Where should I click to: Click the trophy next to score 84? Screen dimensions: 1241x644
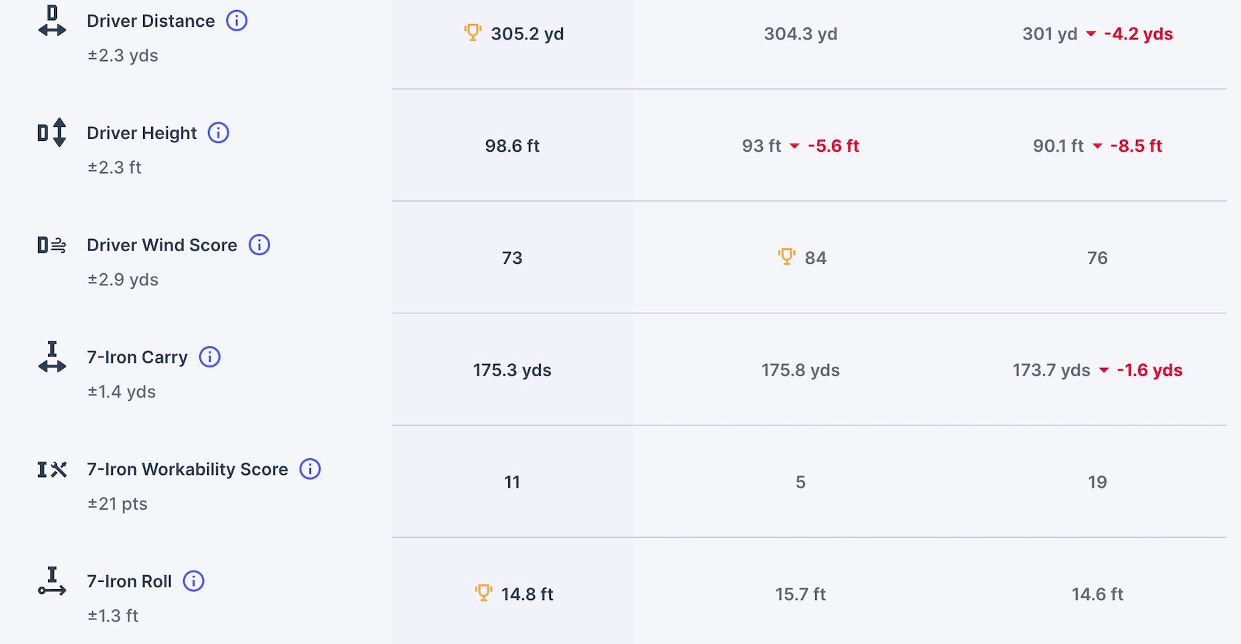point(786,257)
